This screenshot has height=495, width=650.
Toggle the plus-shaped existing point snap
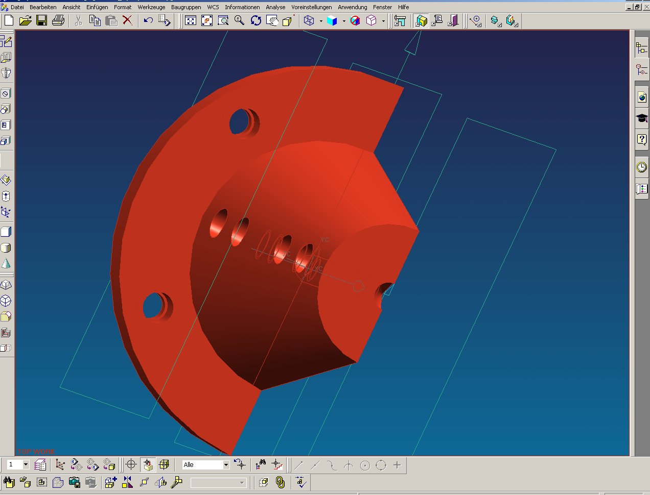click(398, 465)
